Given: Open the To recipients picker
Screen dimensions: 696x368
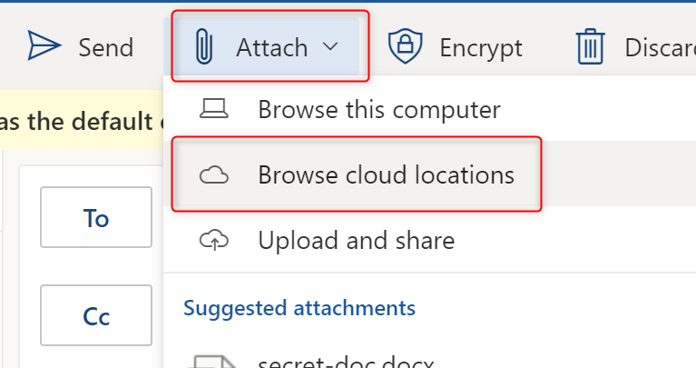Looking at the screenshot, I should point(96,218).
